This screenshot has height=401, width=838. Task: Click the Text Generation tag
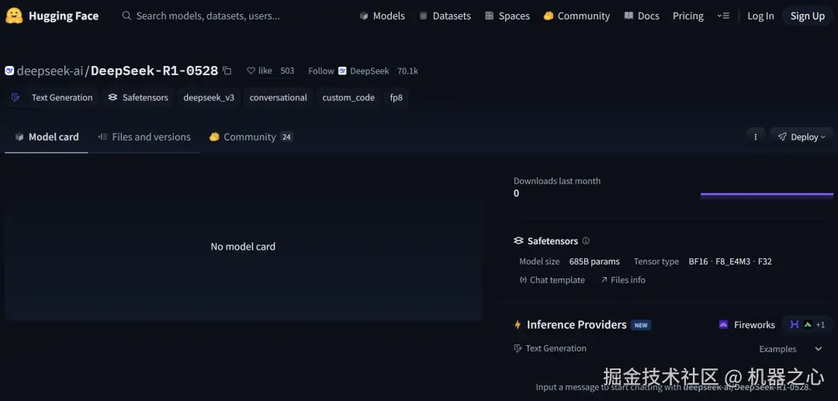tap(52, 98)
